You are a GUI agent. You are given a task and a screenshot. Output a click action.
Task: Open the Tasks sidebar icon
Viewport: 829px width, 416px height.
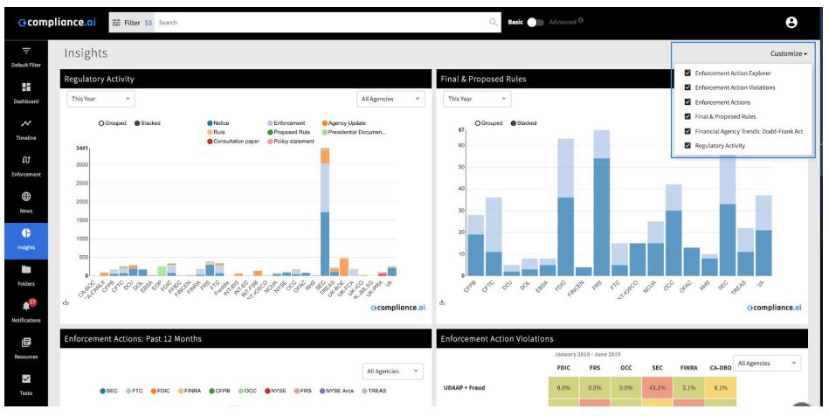(26, 379)
